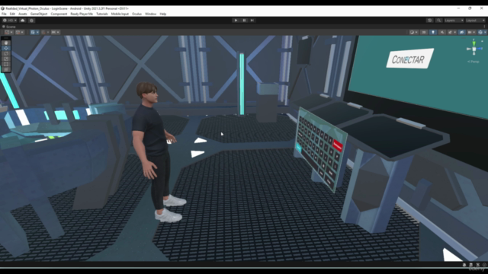Open the Assets menu
This screenshot has width=488, height=274.
click(x=22, y=14)
